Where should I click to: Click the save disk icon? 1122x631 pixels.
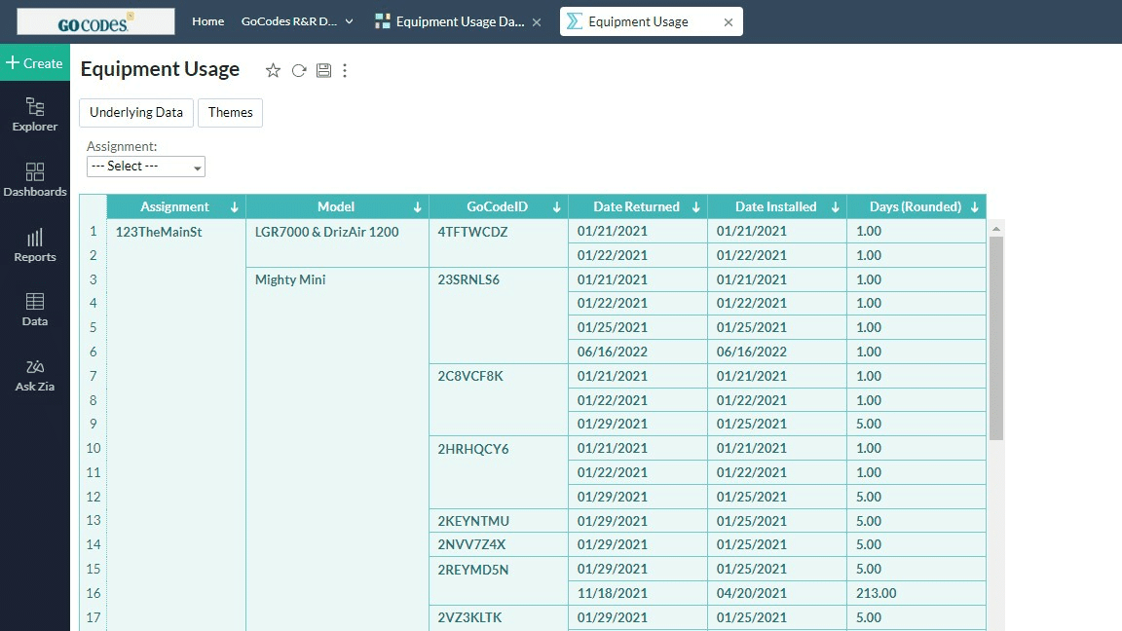click(x=323, y=70)
